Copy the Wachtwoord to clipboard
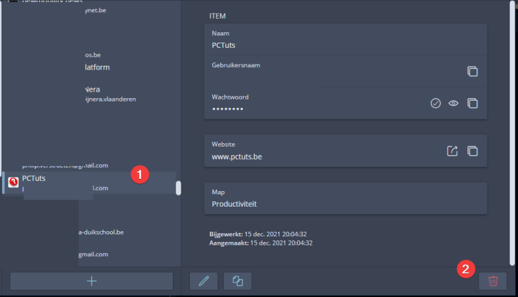The width and height of the screenshot is (518, 297). 473,103
